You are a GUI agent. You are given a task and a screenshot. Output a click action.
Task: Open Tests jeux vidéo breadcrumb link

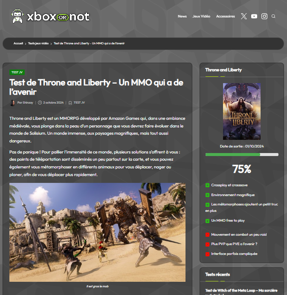coord(38,43)
